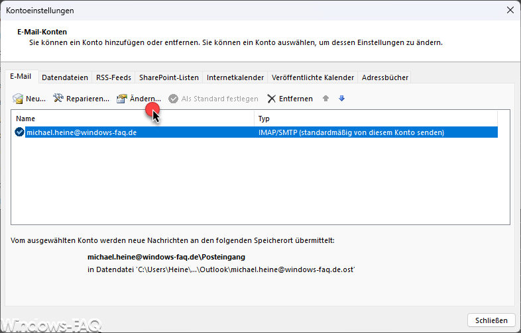
Task: Click the Name column header
Action: click(x=133, y=119)
